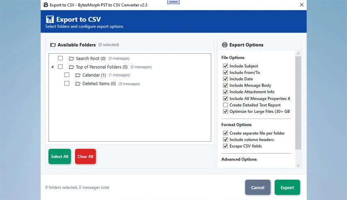347x200 pixels.
Task: Click the '(0 selected)' label
Action: pyautogui.click(x=109, y=45)
